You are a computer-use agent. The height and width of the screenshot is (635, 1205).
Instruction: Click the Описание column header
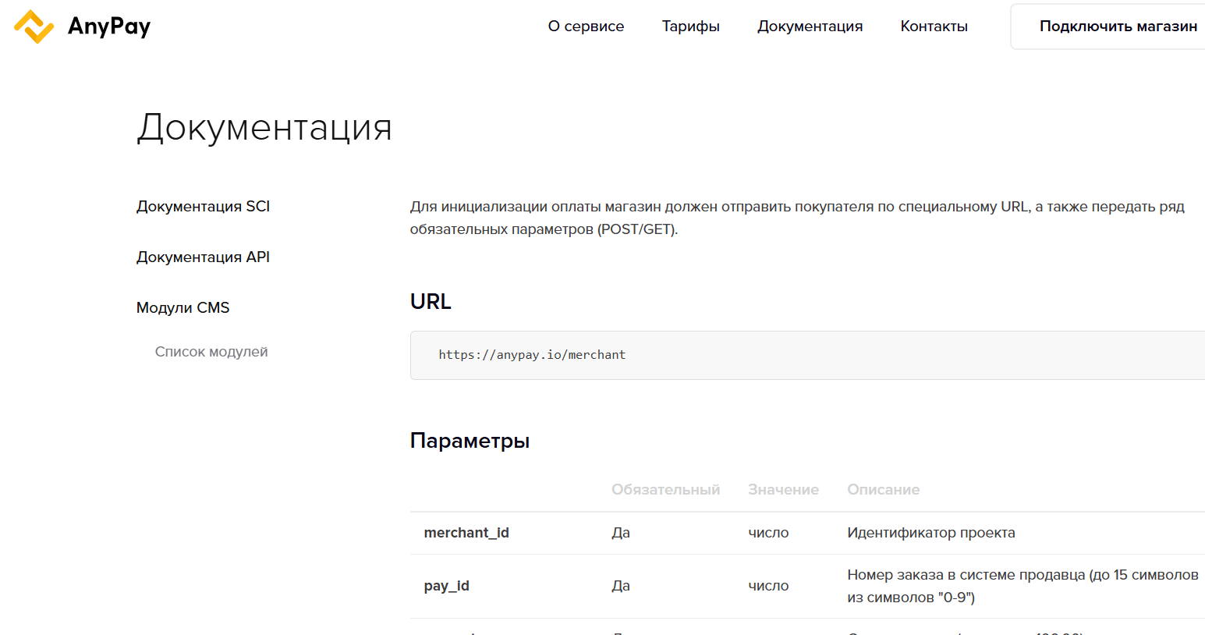pos(883,489)
